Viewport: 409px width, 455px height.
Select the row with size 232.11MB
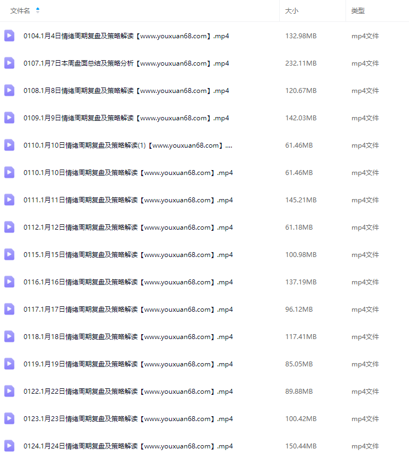pyautogui.click(x=205, y=63)
